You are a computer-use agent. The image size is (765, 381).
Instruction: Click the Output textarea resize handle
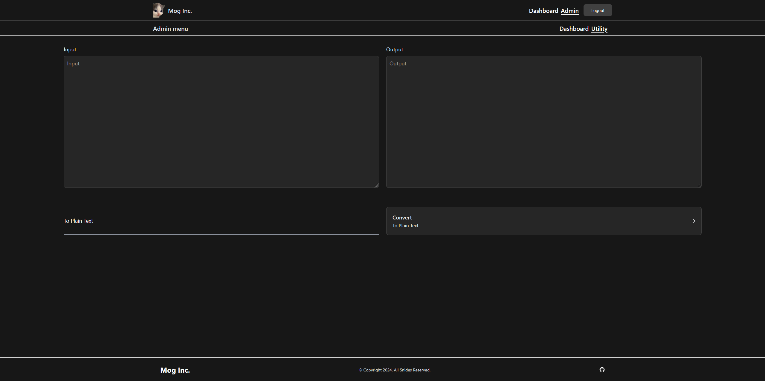tap(699, 185)
